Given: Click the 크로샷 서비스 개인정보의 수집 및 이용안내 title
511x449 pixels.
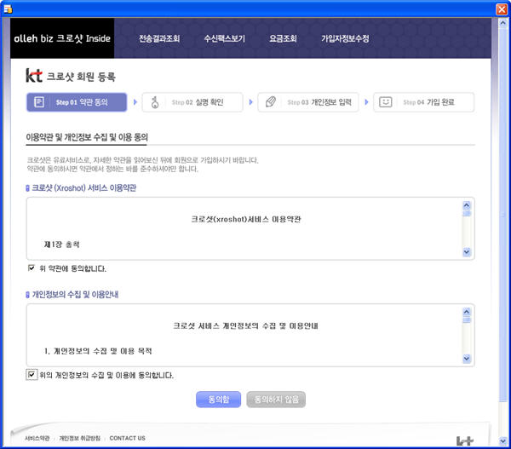Looking at the screenshot, I should click(246, 325).
